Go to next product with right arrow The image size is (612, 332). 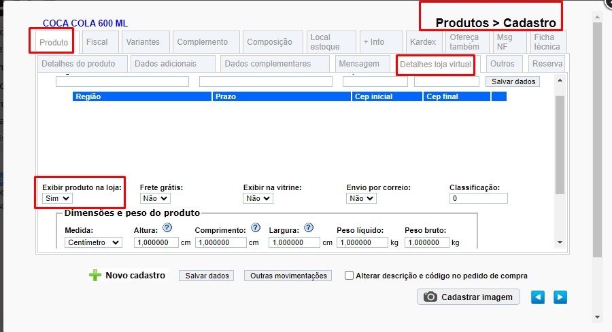(560, 297)
